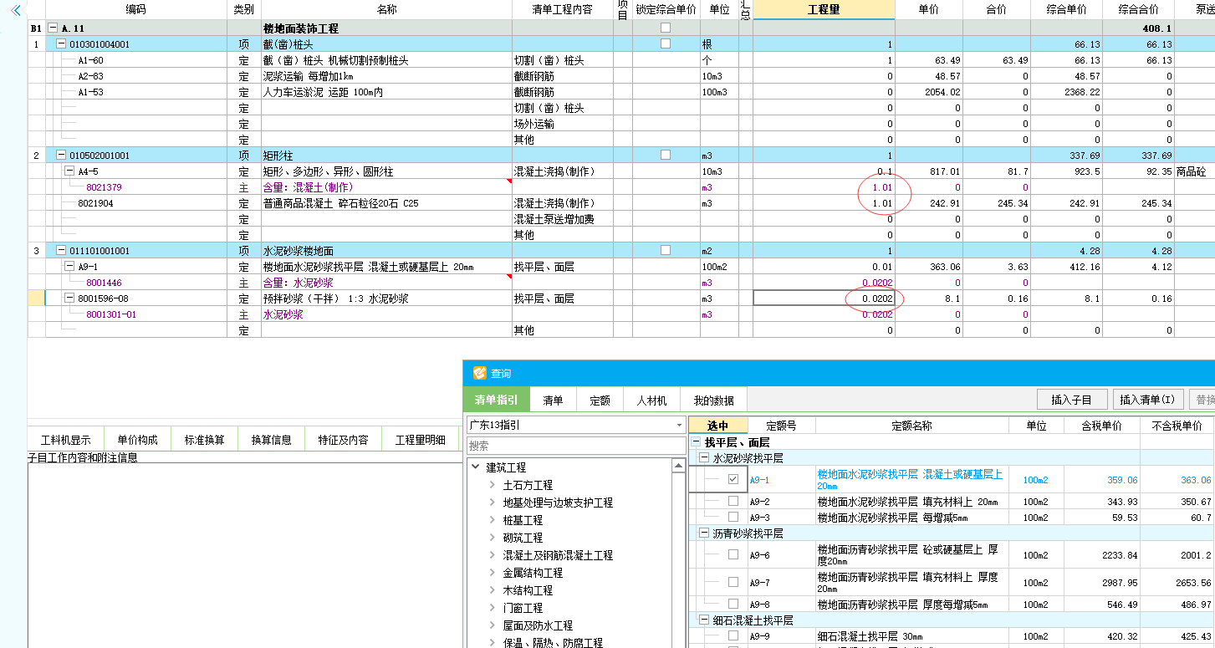
Task: Expand the 土石方工程 tree node
Action: 493,485
